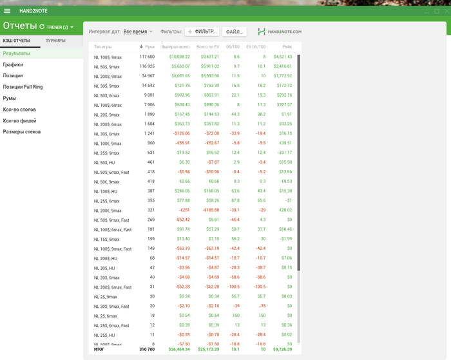Click the $10,098.22 winnings value
This screenshot has height=360, width=451.
(180, 57)
